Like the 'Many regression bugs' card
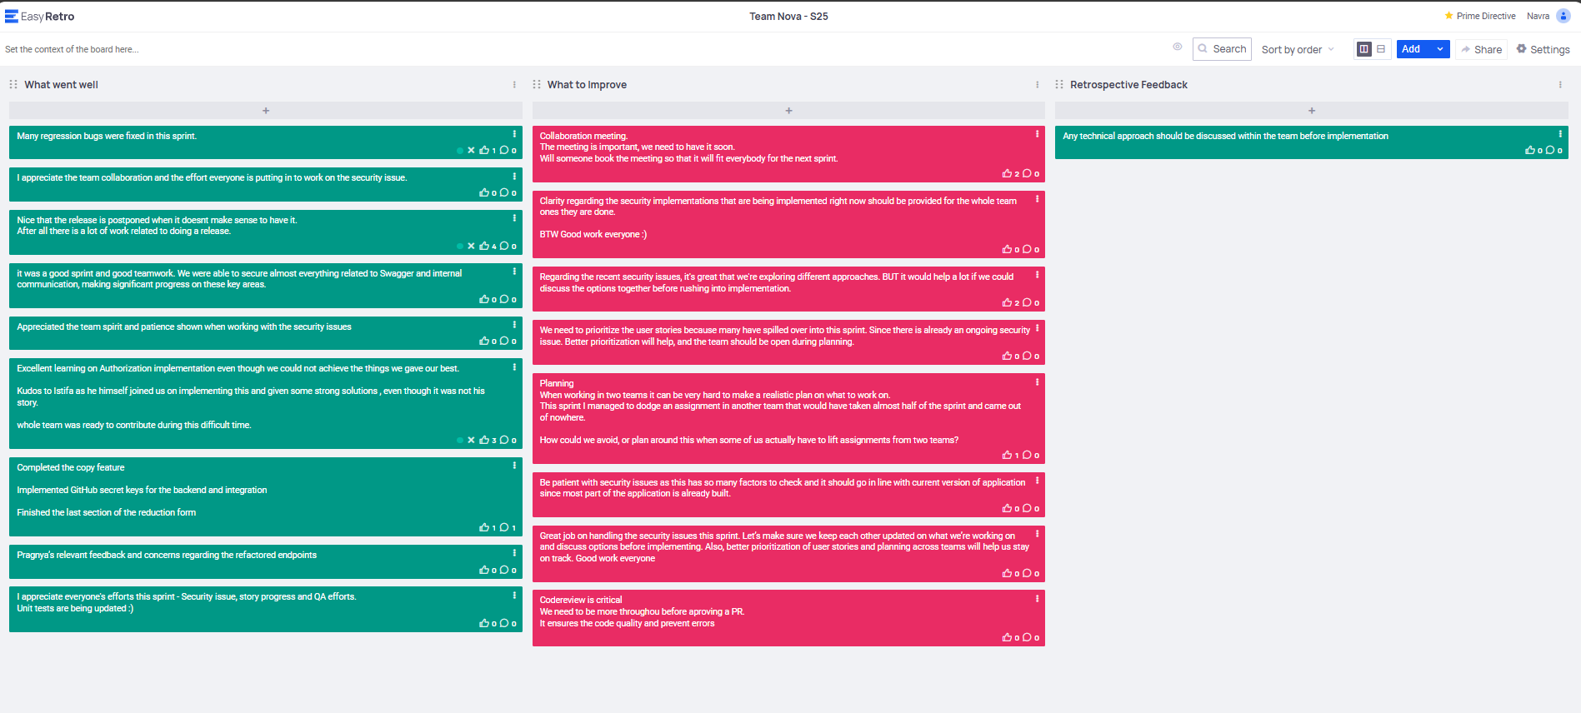The width and height of the screenshot is (1581, 713). pos(484,151)
